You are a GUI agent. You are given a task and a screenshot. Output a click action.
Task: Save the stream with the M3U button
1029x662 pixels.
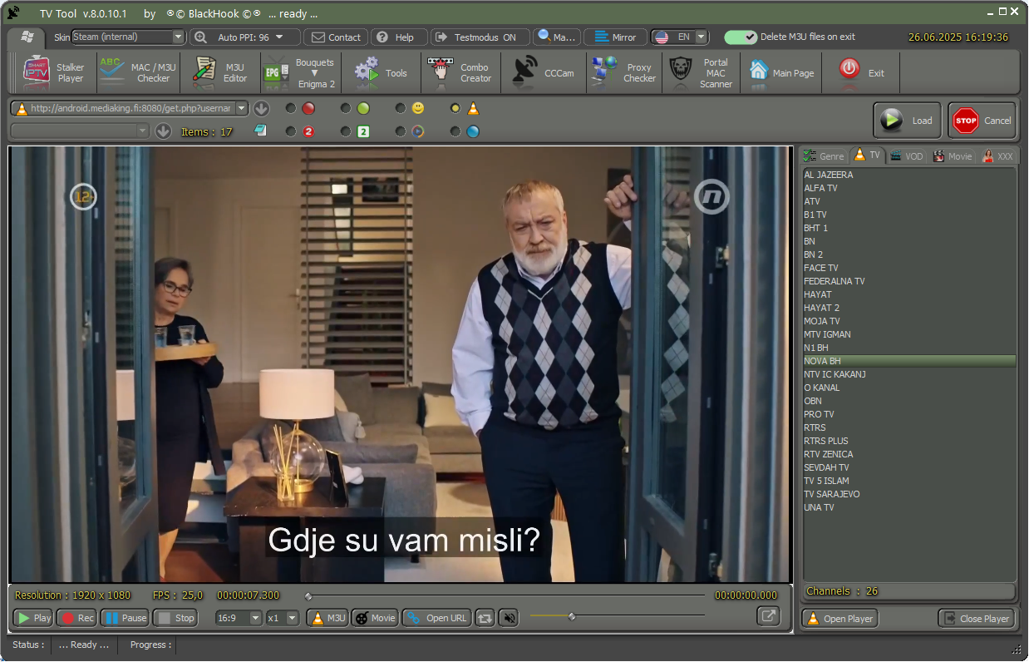(x=327, y=618)
